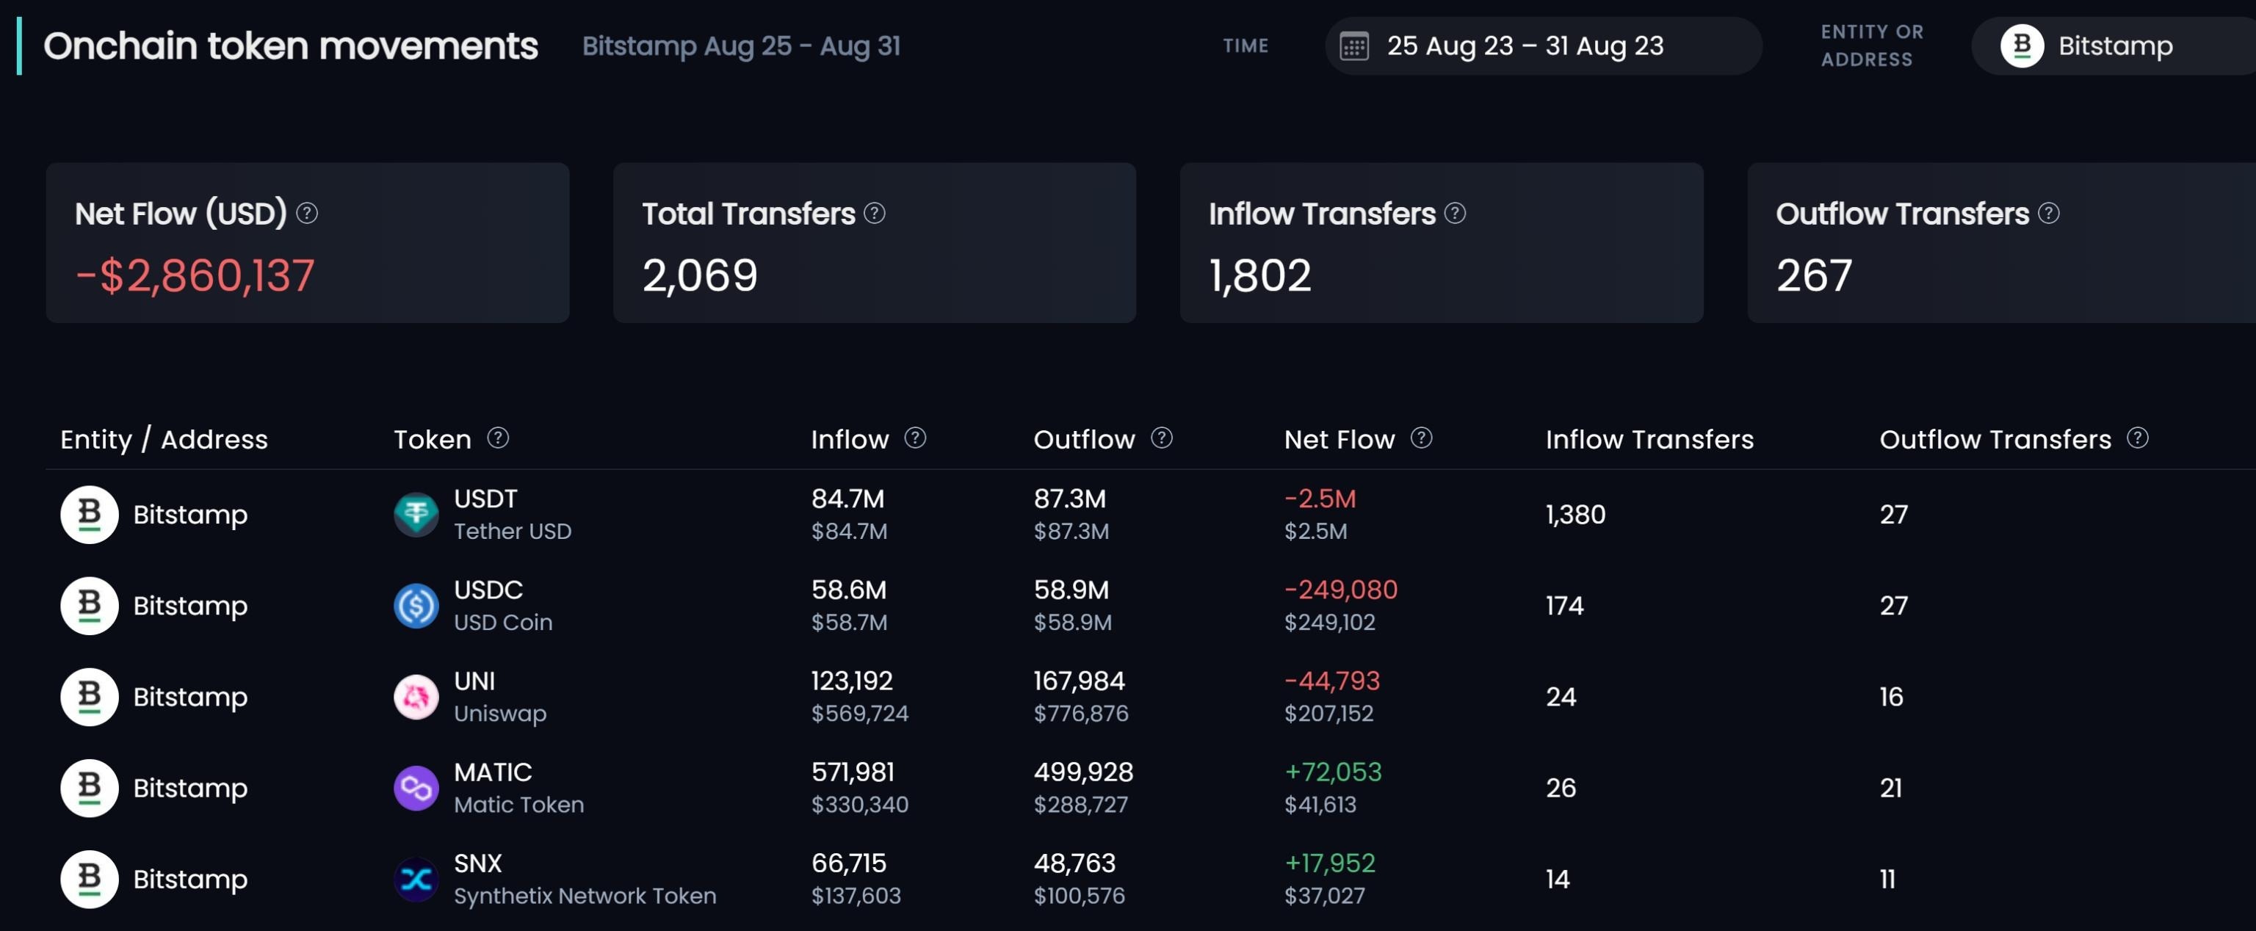Show help icon next to Total Transfers card
This screenshot has width=2256, height=931.
click(x=875, y=213)
